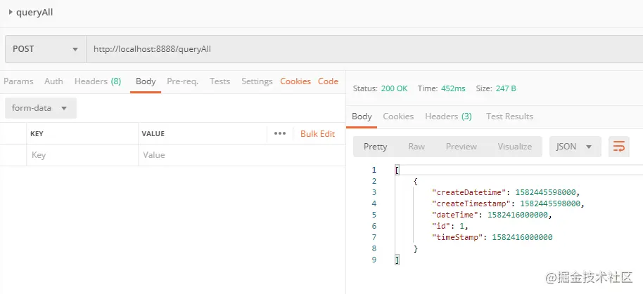Select the Pretty response view

[376, 147]
